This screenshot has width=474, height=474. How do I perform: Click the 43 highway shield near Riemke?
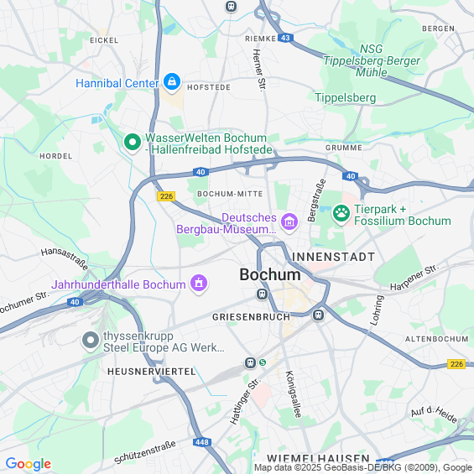coord(285,38)
